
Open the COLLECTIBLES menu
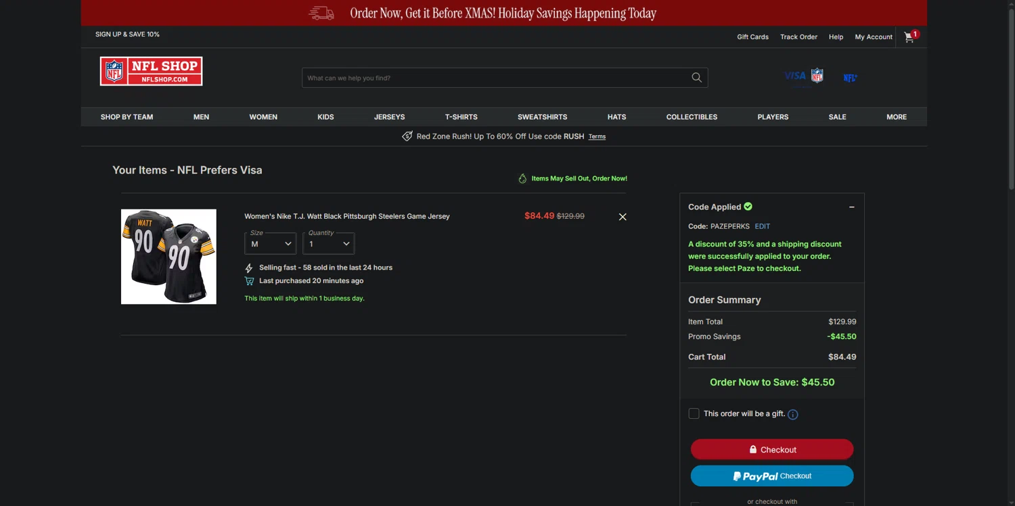click(x=692, y=117)
